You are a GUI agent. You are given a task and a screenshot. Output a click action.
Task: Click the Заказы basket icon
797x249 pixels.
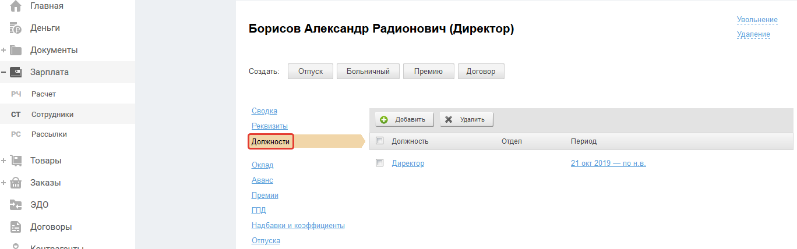pyautogui.click(x=16, y=183)
